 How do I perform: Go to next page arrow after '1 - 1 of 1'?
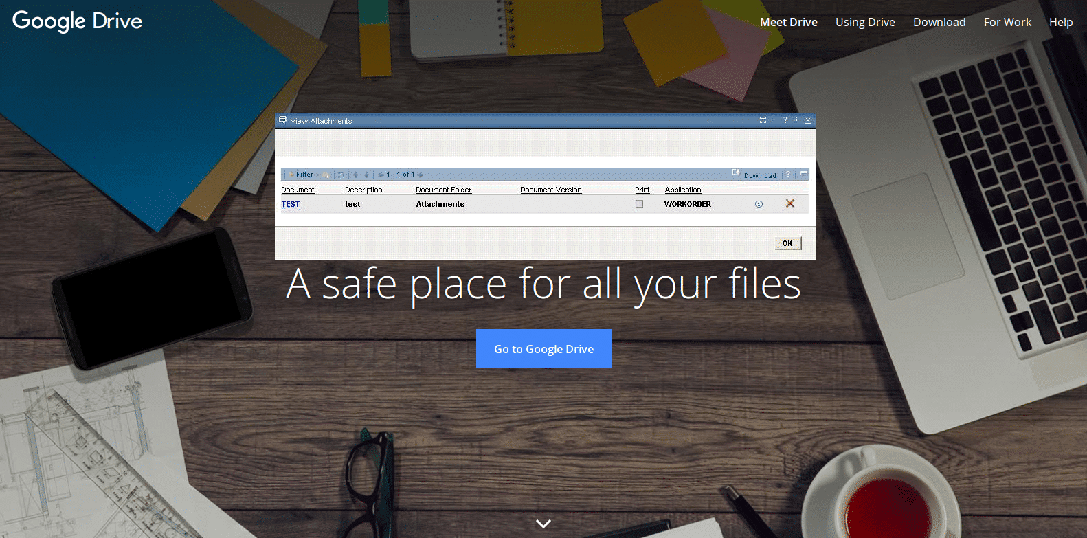420,175
